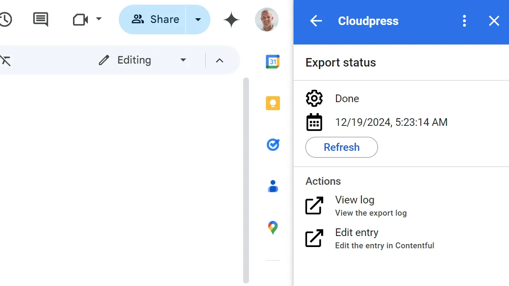Open Contacts side panel icon
This screenshot has height=286, width=509.
pos(273,186)
